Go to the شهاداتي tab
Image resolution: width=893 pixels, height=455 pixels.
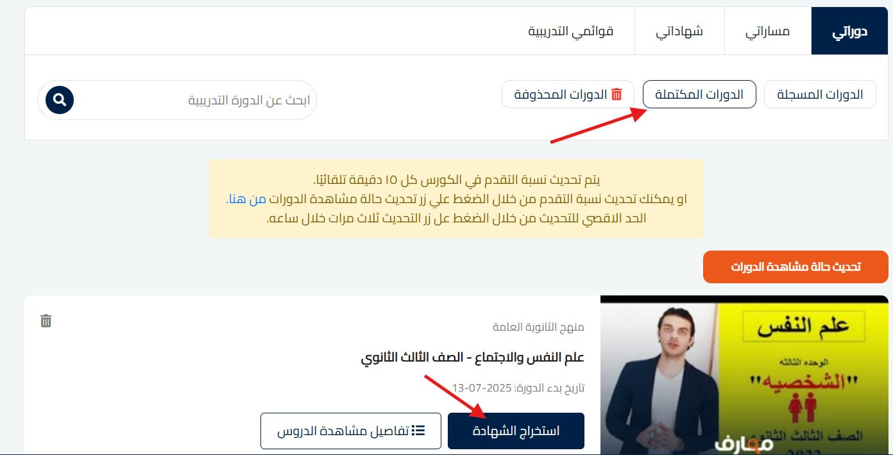click(679, 31)
